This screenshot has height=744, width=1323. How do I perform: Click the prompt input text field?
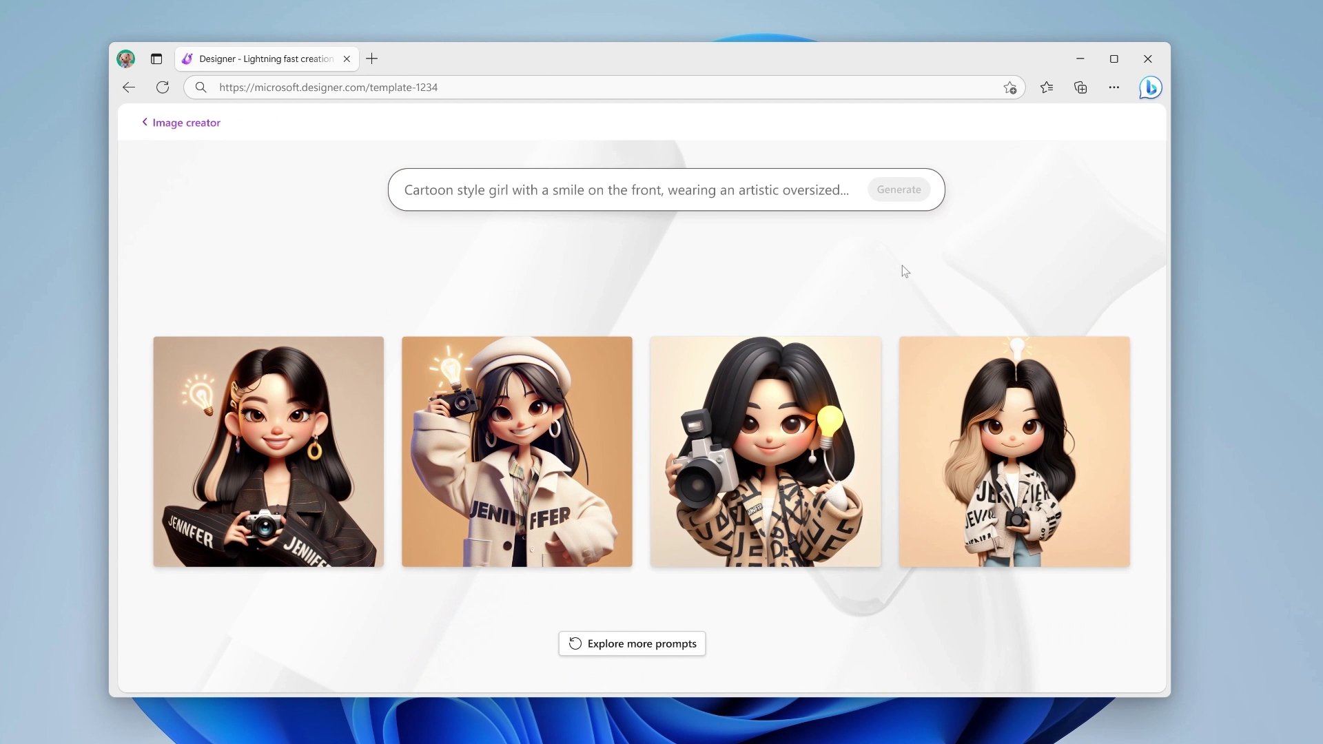(x=627, y=189)
